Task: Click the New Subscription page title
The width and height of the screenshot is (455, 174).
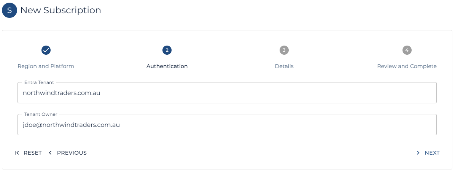Action: click(60, 10)
